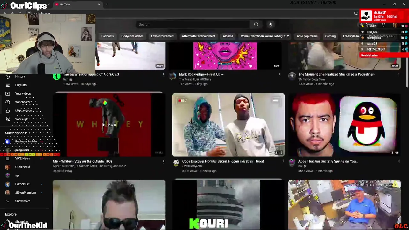Select the Indie pop music chip
The image size is (409, 230).
(307, 36)
